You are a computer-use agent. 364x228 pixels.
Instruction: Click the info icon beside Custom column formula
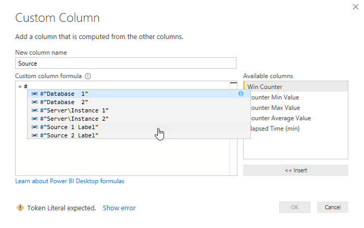[87, 76]
